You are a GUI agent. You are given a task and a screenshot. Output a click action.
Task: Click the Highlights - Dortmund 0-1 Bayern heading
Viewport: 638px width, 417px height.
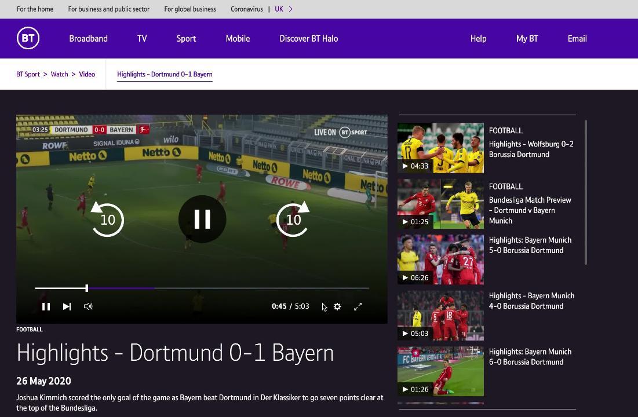pos(175,353)
